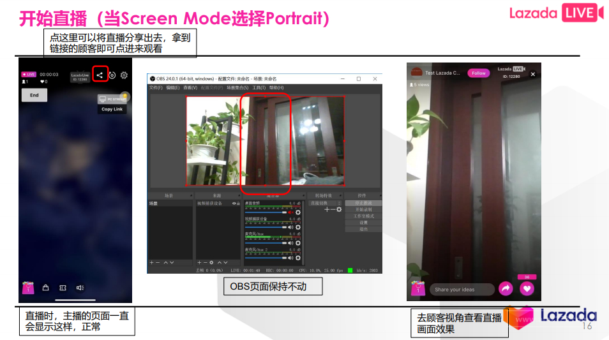Screen dimensions: 609x340
Task: Move the scene down with the down arrow
Action: (172, 263)
